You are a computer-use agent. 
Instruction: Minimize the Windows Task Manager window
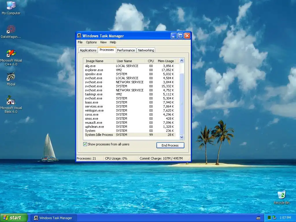[174, 36]
